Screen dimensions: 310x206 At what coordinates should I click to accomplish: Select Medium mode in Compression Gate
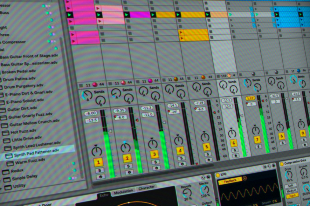coord(291,191)
